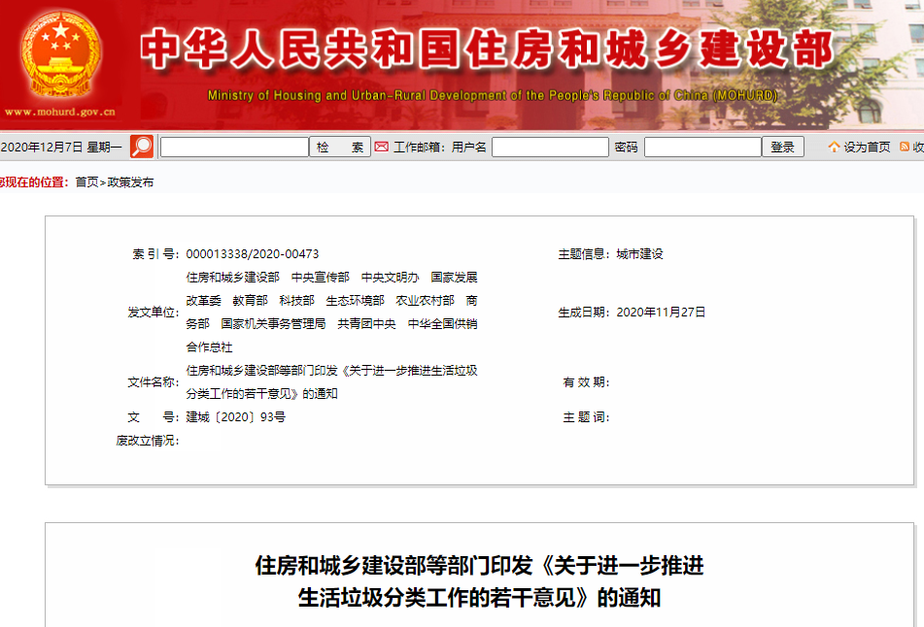The width and height of the screenshot is (924, 627).
Task: Open the 设为首页 link
Action: click(867, 148)
